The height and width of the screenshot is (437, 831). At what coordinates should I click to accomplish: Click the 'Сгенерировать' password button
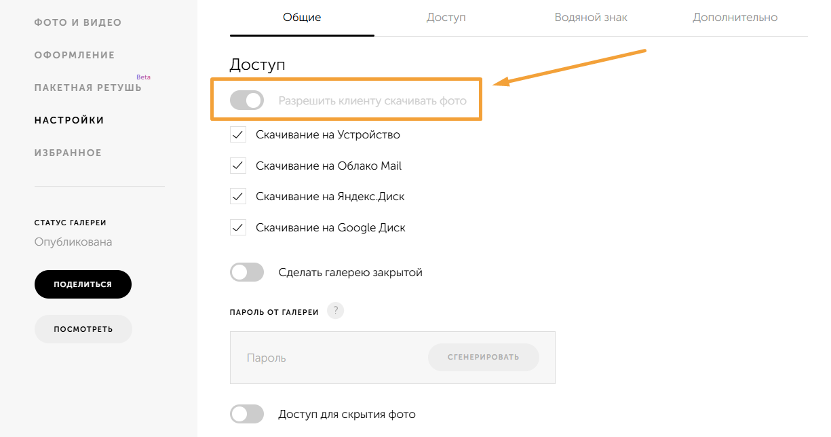(x=483, y=357)
